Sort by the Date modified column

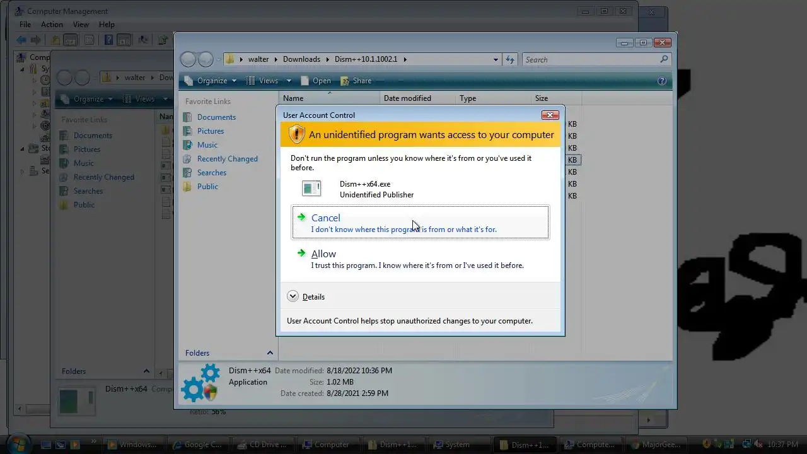pos(417,98)
